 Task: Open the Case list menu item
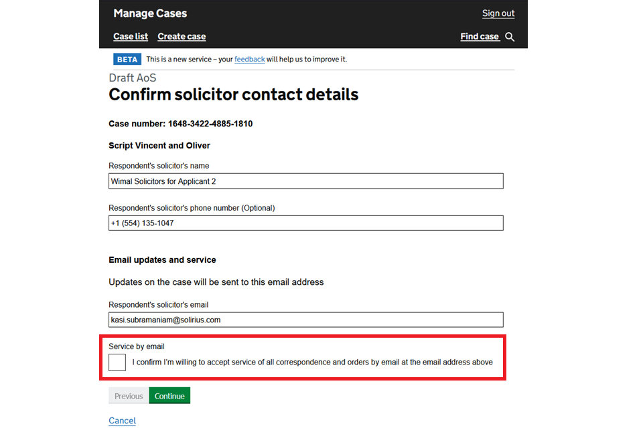coord(131,37)
